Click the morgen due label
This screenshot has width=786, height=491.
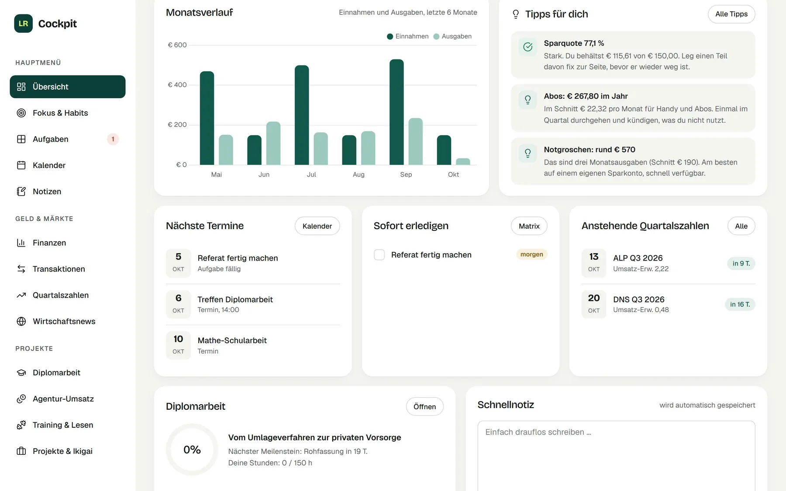pos(531,254)
